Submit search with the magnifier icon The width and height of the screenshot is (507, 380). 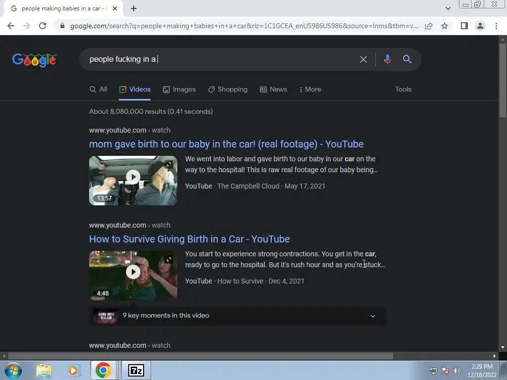coord(407,59)
